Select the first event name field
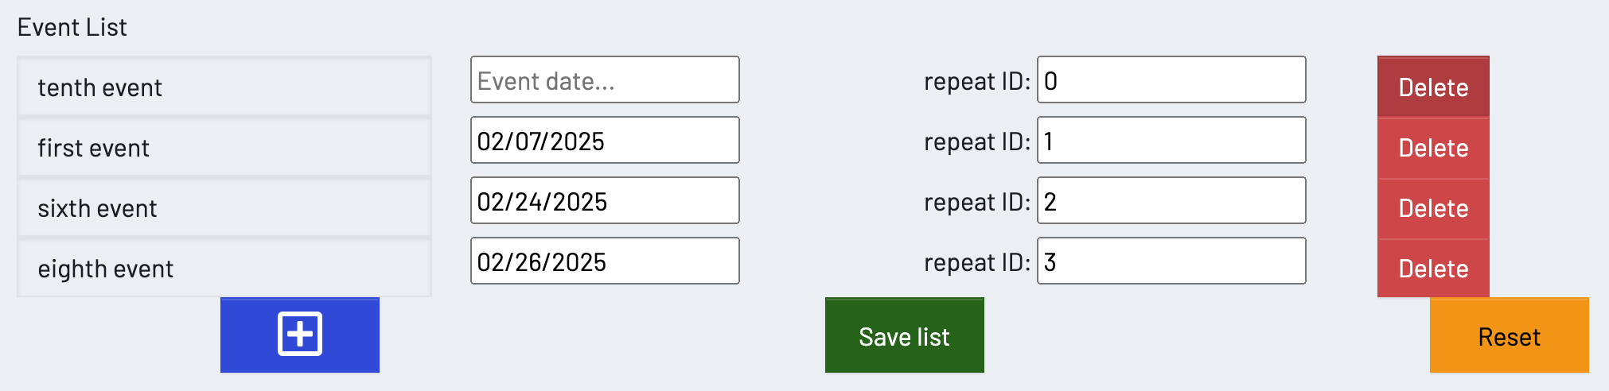 click(x=224, y=147)
